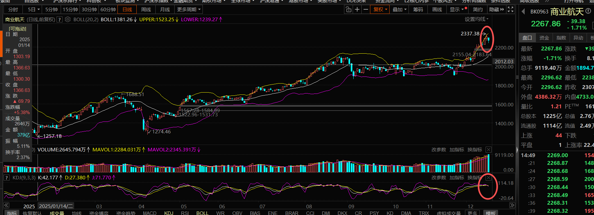Close the VOLUME indicator panel
The height and width of the screenshot is (215, 594).
[488, 150]
